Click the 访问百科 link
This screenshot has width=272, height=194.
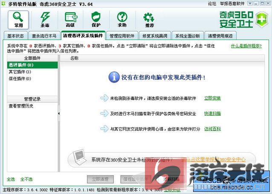212,129
